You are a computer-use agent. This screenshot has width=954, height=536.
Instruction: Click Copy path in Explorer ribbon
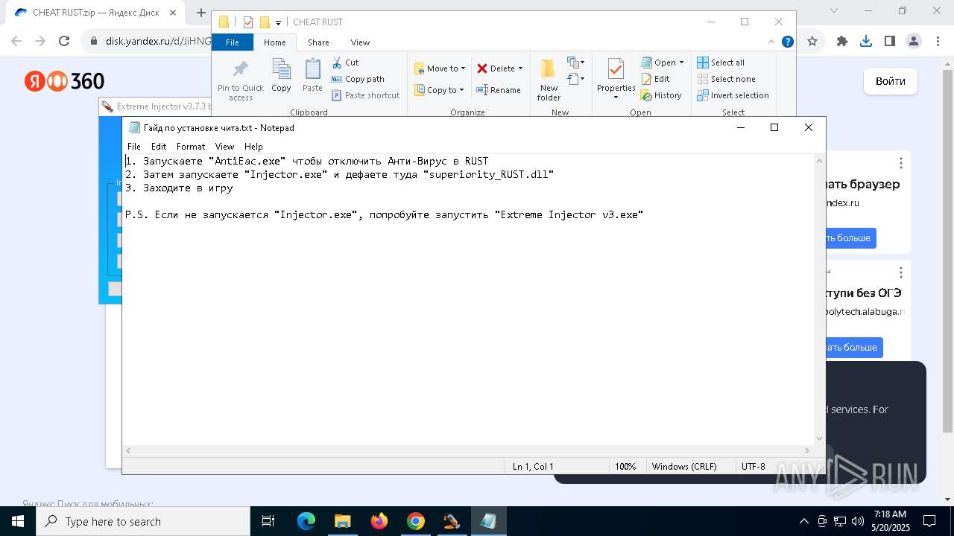pos(358,79)
